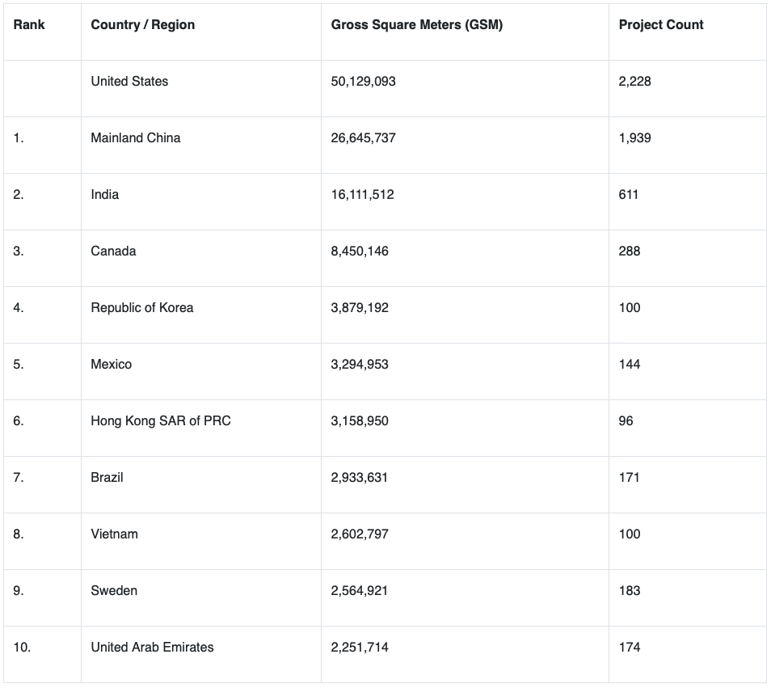This screenshot has width=771, height=688.
Task: Select the 50,129,093 GSM value
Action: pos(363,81)
